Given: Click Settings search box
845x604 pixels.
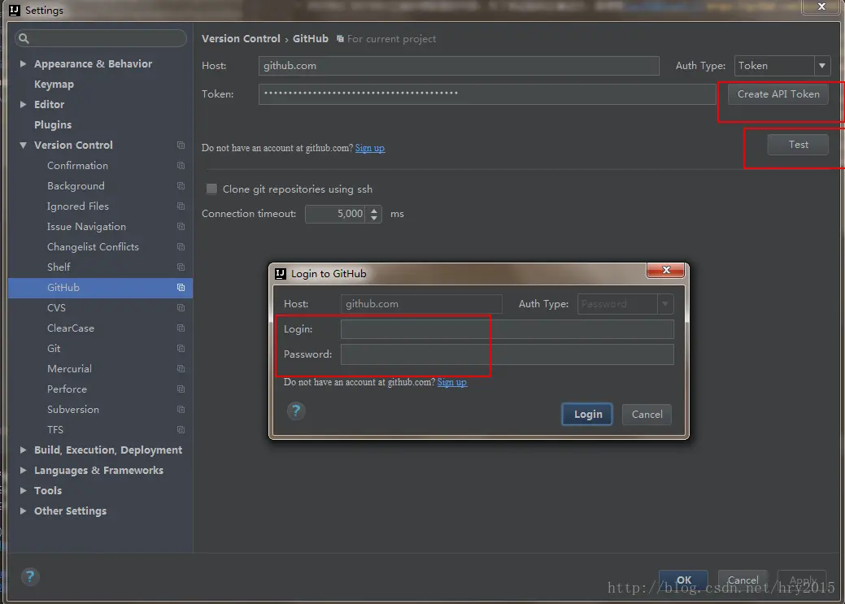Looking at the screenshot, I should pyautogui.click(x=101, y=38).
